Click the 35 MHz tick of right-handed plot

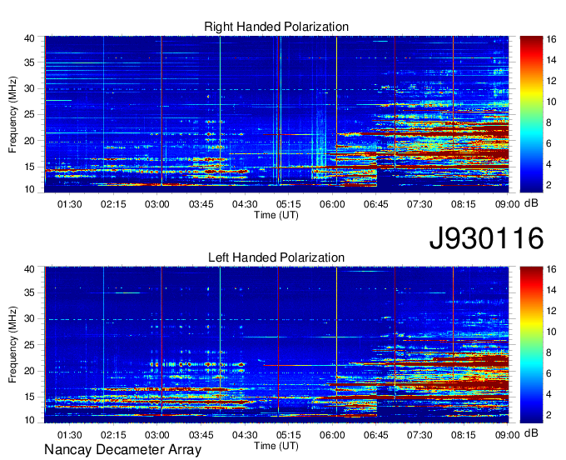29,62
